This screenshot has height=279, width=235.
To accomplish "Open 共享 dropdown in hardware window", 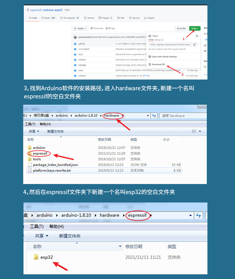I will (x=34, y=131).
